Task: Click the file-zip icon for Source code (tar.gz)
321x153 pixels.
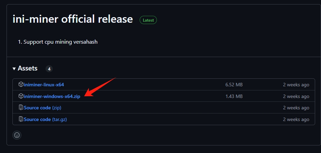Action: pos(21,119)
